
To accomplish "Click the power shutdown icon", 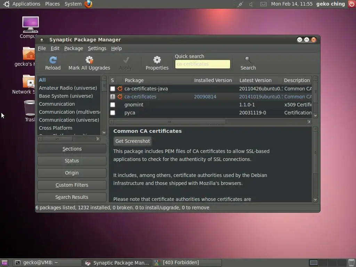I will pyautogui.click(x=352, y=4).
